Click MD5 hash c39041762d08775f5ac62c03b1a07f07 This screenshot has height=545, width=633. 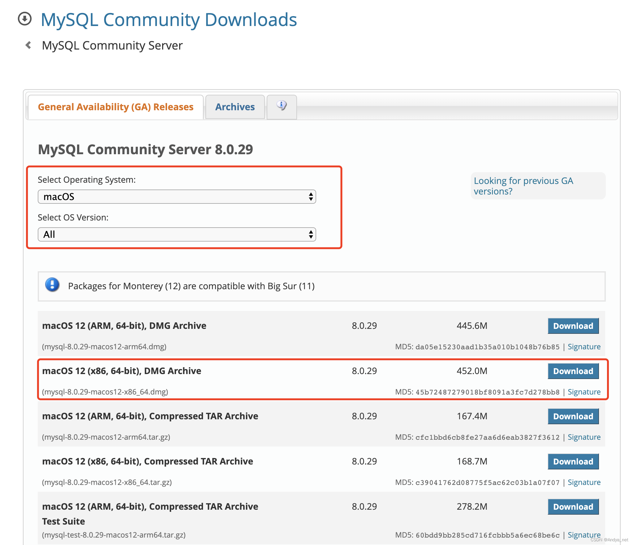tap(488, 482)
